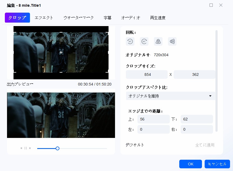This screenshot has width=233, height=171.
Task: Confirm edits with the OK button
Action: (191, 164)
